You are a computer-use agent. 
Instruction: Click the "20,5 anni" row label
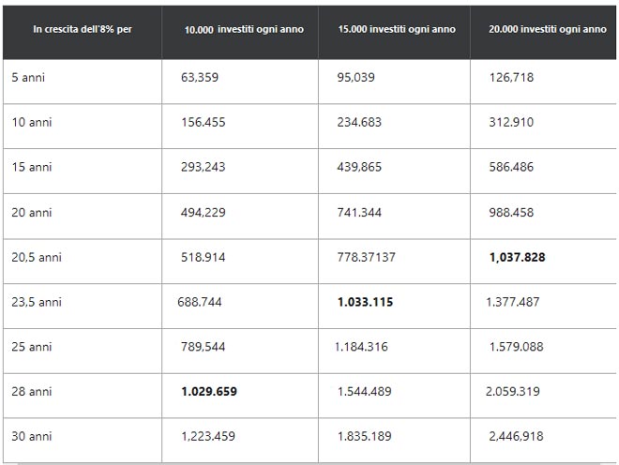pyautogui.click(x=37, y=257)
